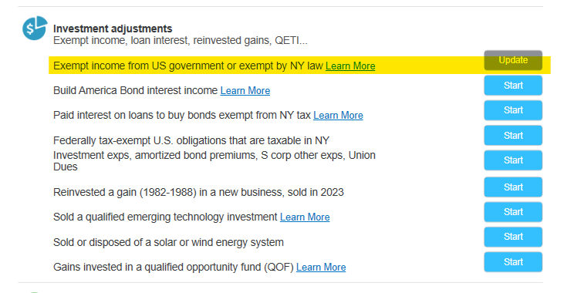The height and width of the screenshot is (293, 574).
Task: Click the Investment adjustments pie chart icon
Action: tap(35, 28)
